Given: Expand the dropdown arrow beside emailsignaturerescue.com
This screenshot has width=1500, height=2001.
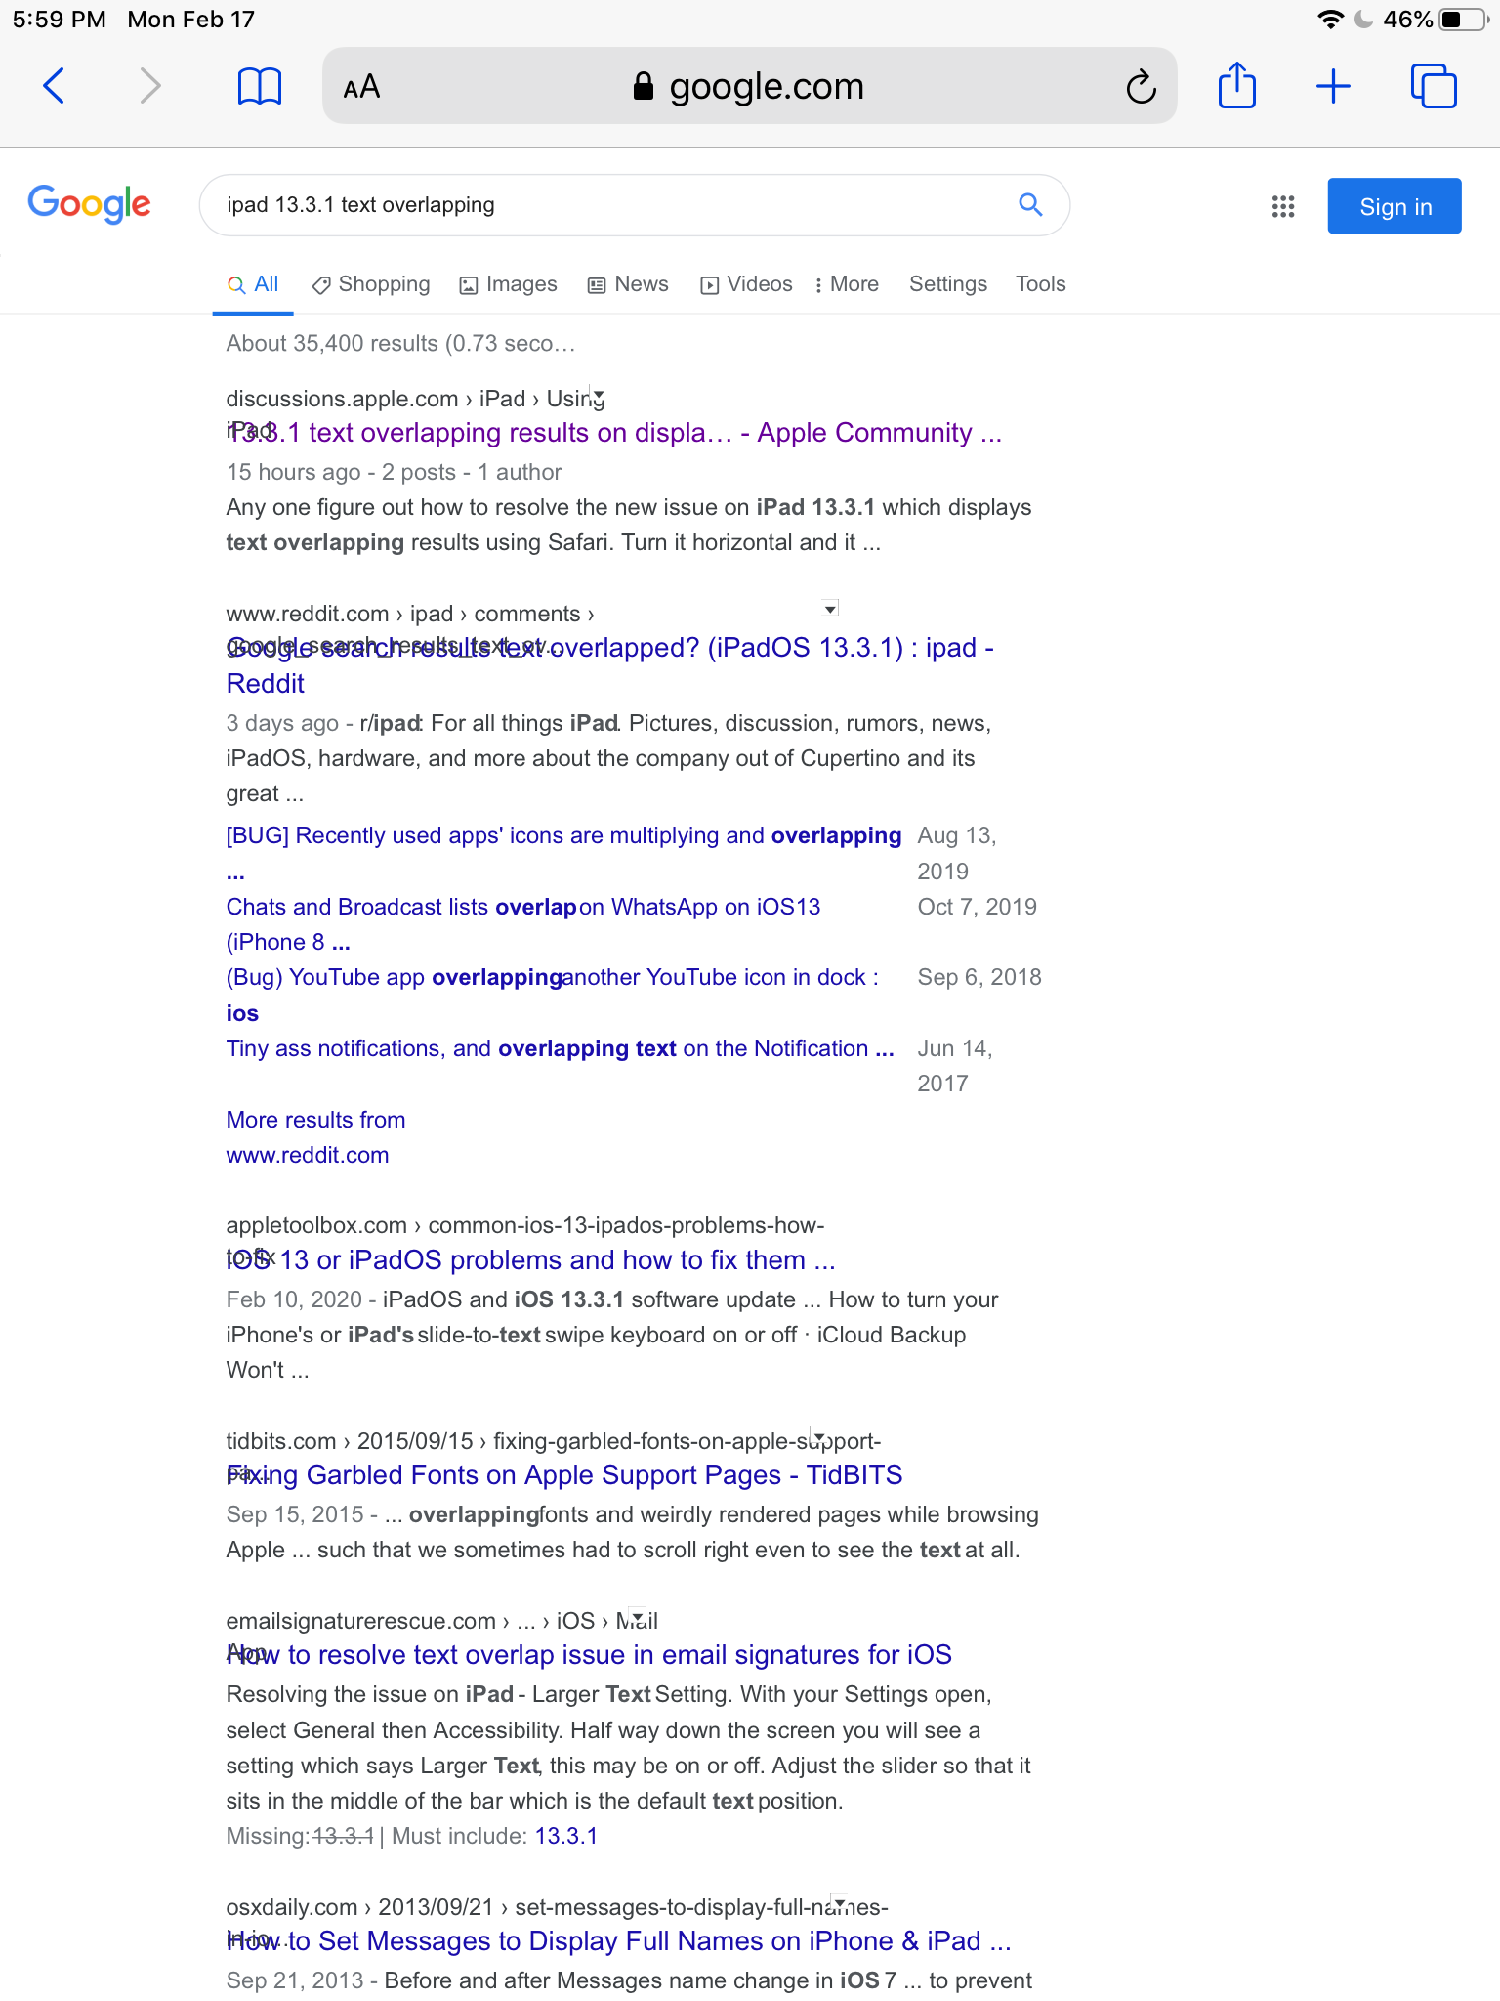Looking at the screenshot, I should [637, 1615].
